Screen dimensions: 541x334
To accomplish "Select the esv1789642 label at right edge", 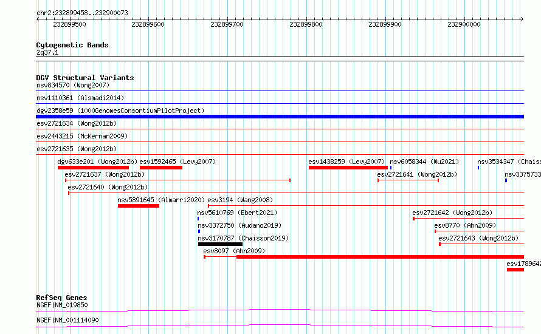I will coord(524,264).
